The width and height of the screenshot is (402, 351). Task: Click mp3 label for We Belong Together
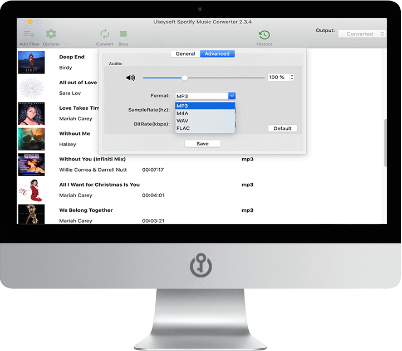[x=247, y=211]
